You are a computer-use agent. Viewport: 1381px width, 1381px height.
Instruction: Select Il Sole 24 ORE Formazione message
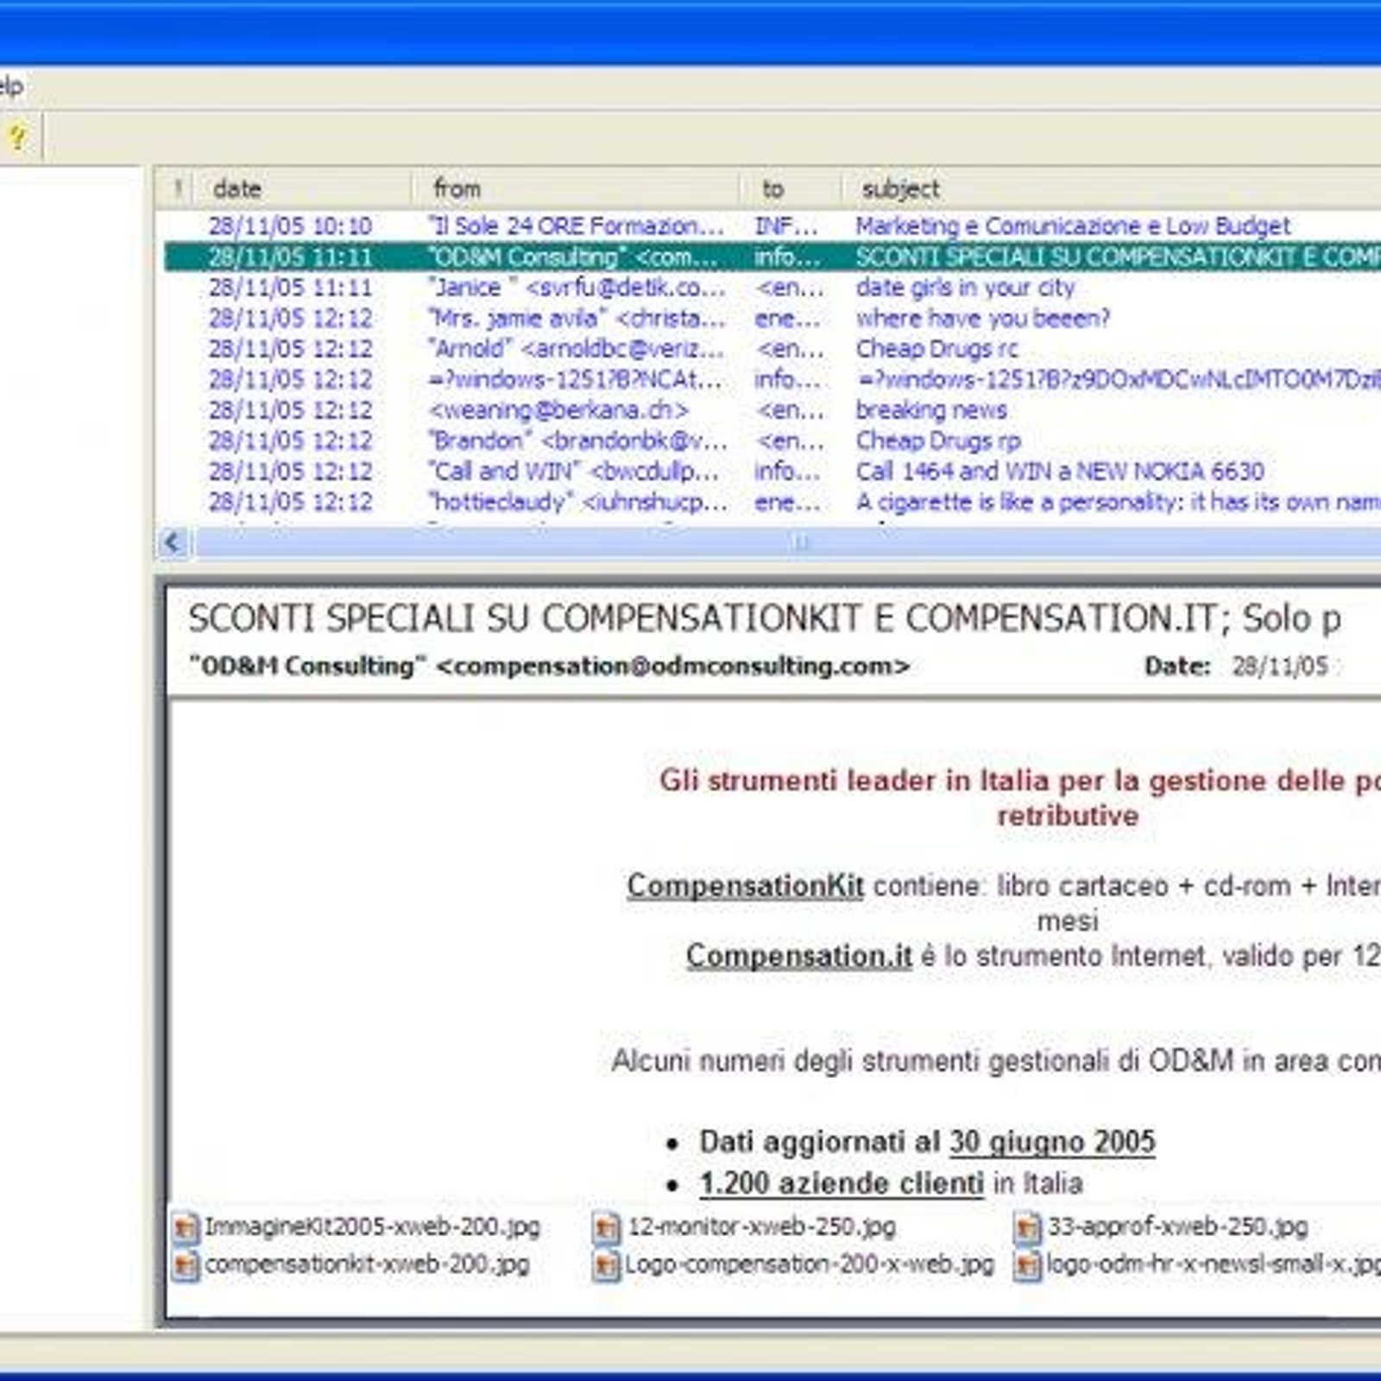[772, 226]
